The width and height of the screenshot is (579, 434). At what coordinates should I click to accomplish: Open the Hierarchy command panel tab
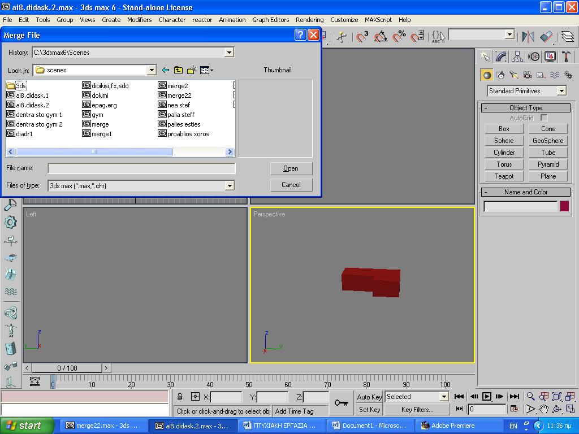point(517,57)
